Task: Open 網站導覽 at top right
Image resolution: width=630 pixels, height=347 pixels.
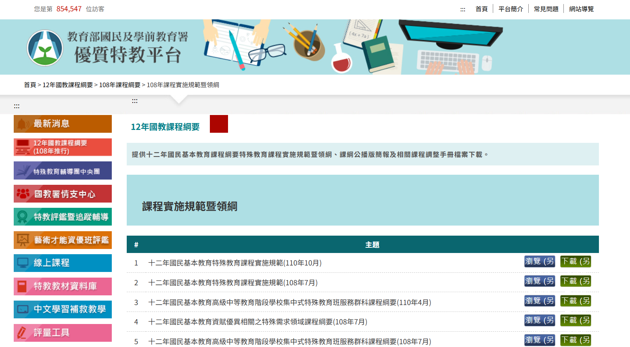Action: (582, 8)
